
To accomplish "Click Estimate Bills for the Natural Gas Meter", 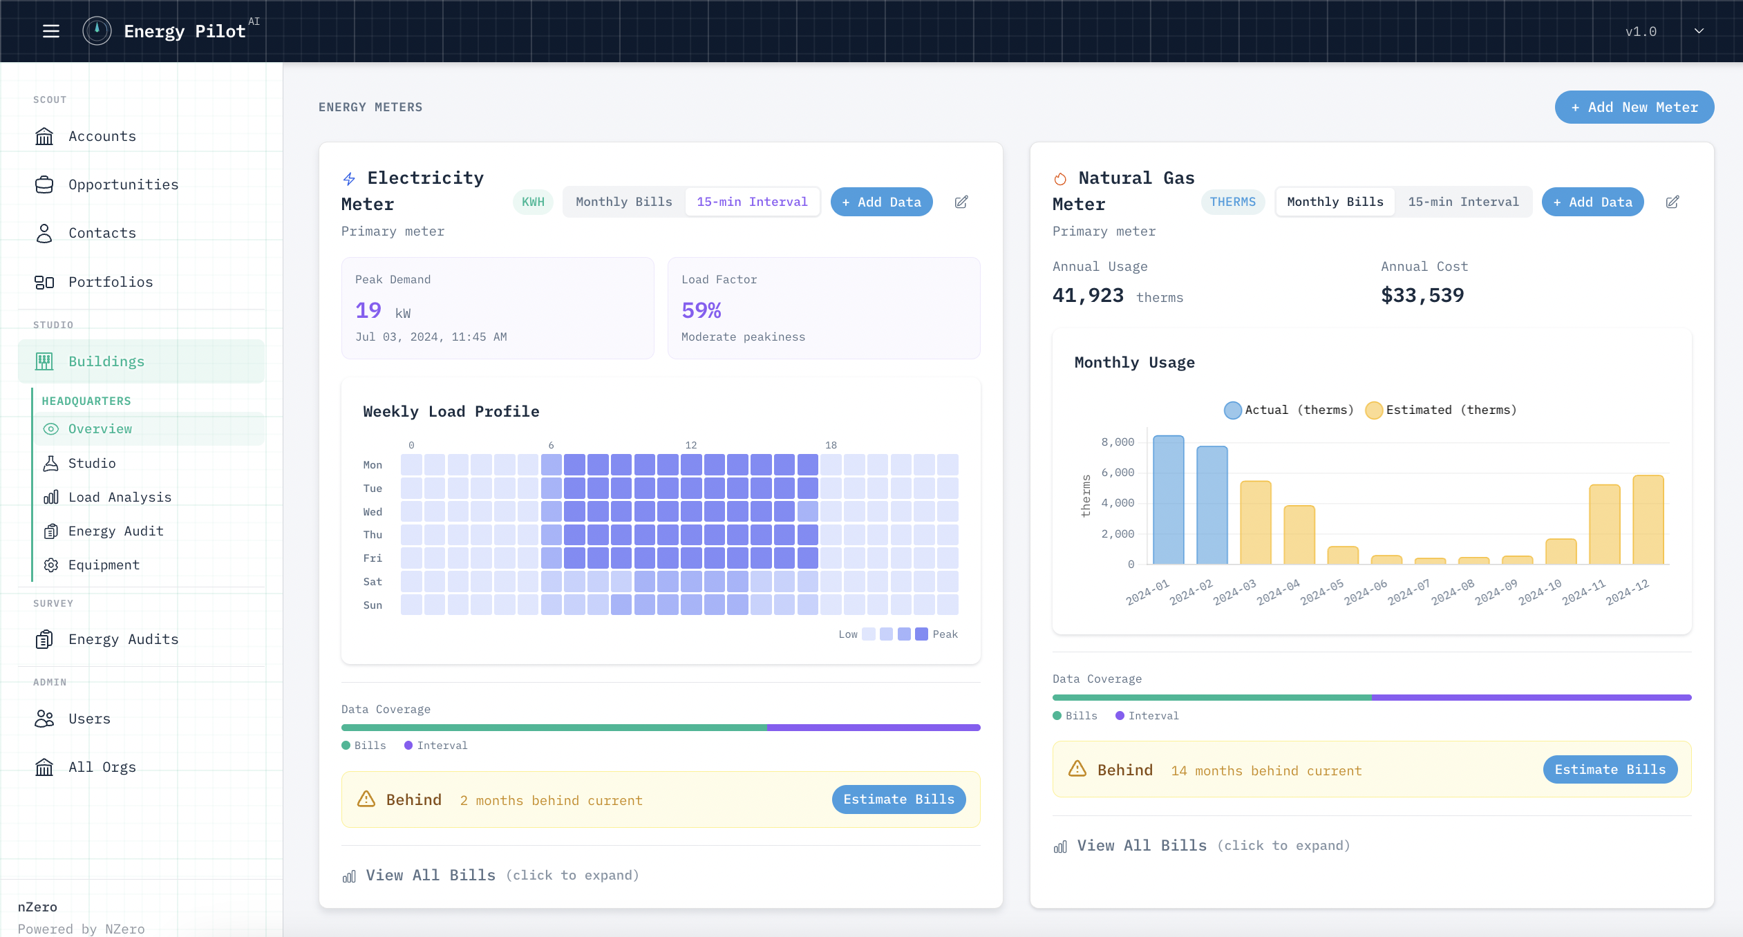I will tap(1609, 769).
